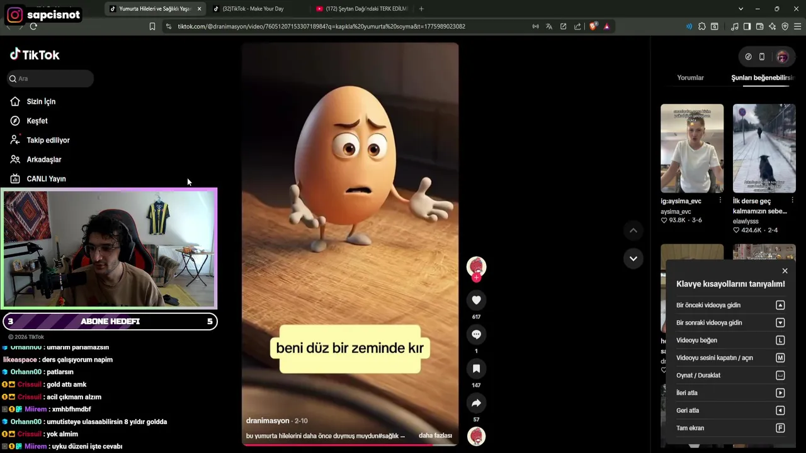The image size is (806, 453).
Task: Open Brave Rewards triangle icon
Action: [x=606, y=26]
